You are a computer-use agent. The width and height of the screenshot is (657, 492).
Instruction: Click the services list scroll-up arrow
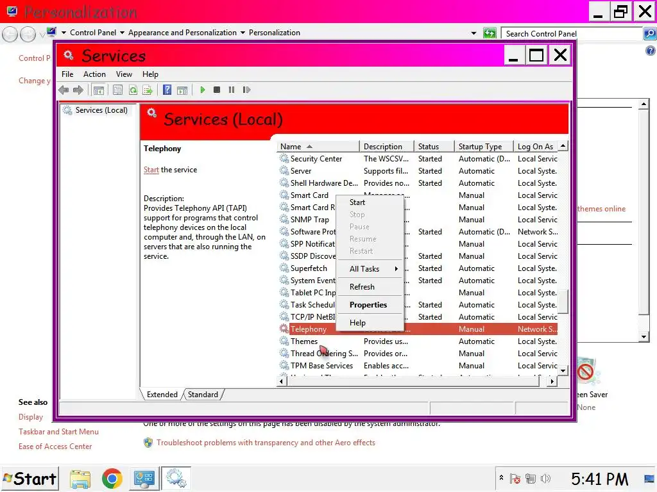(563, 146)
